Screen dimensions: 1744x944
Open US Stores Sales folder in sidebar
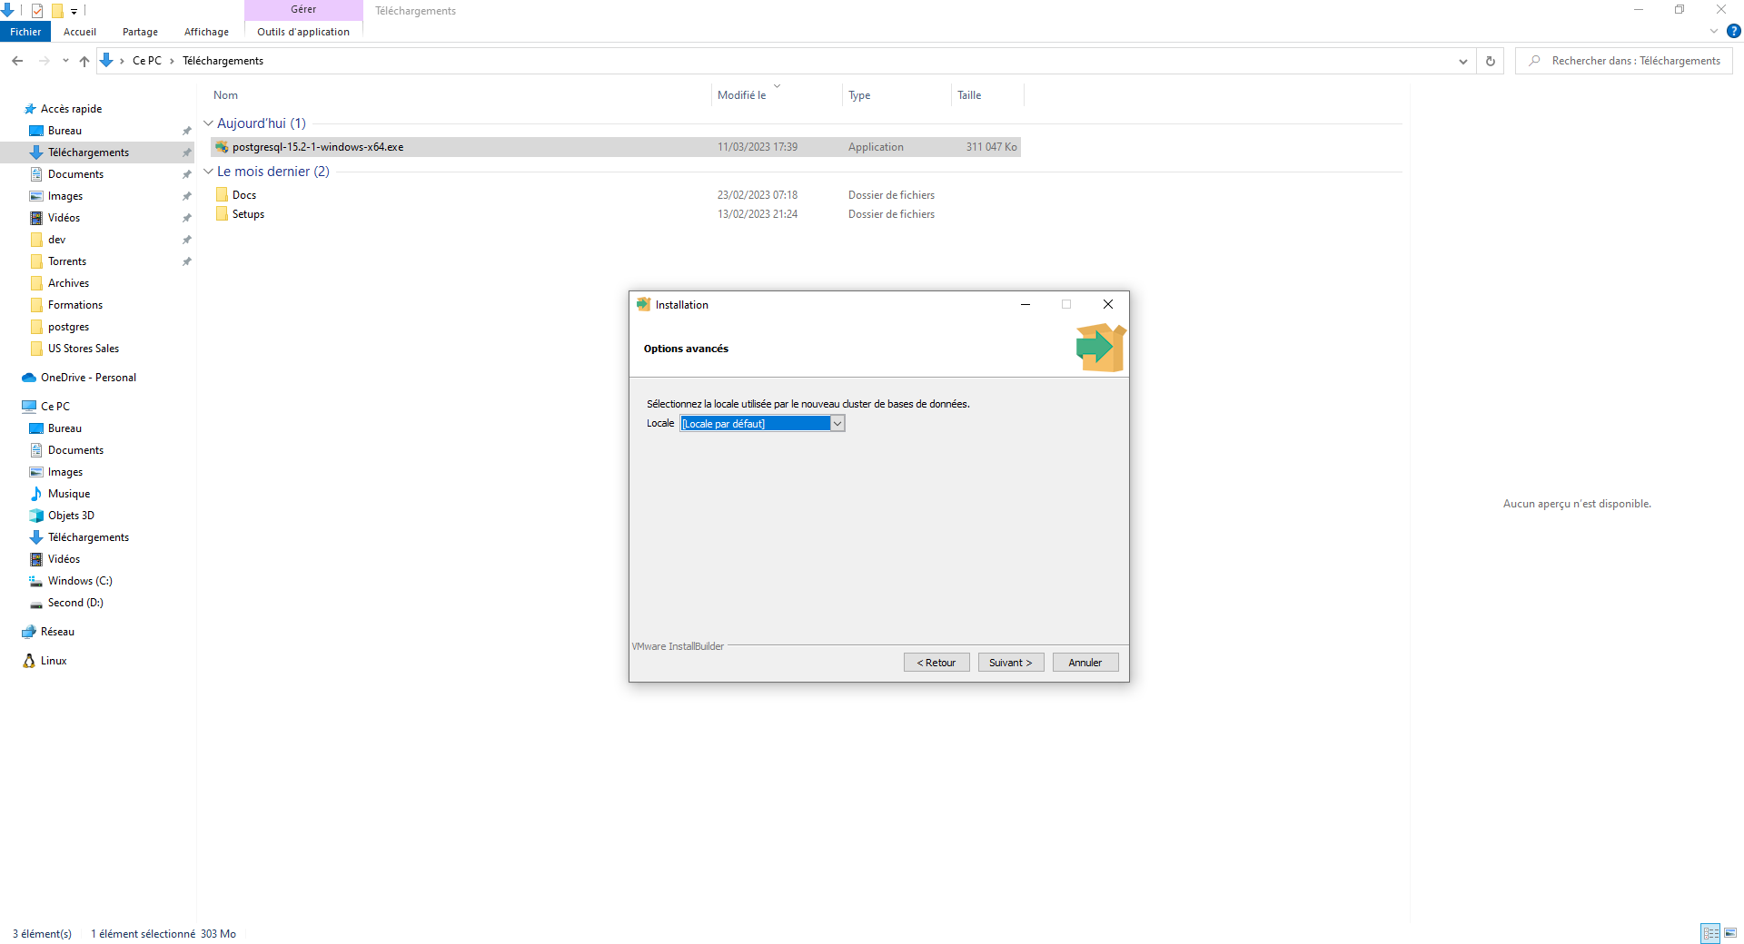(84, 349)
